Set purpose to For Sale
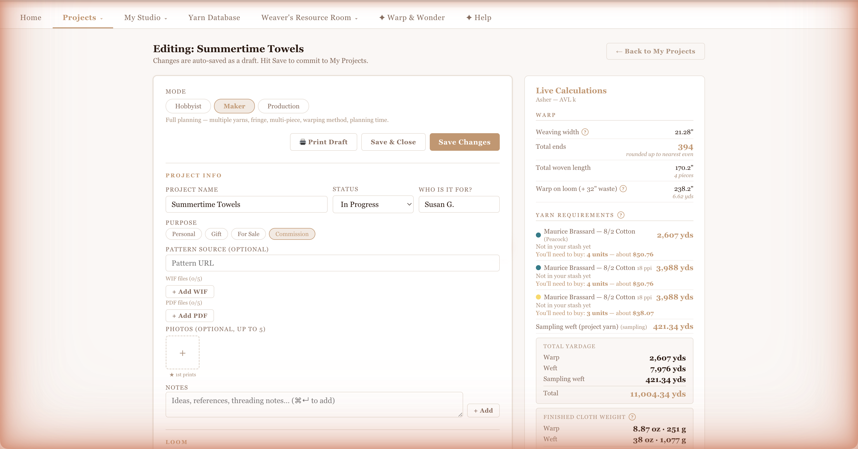The height and width of the screenshot is (449, 858). tap(248, 234)
